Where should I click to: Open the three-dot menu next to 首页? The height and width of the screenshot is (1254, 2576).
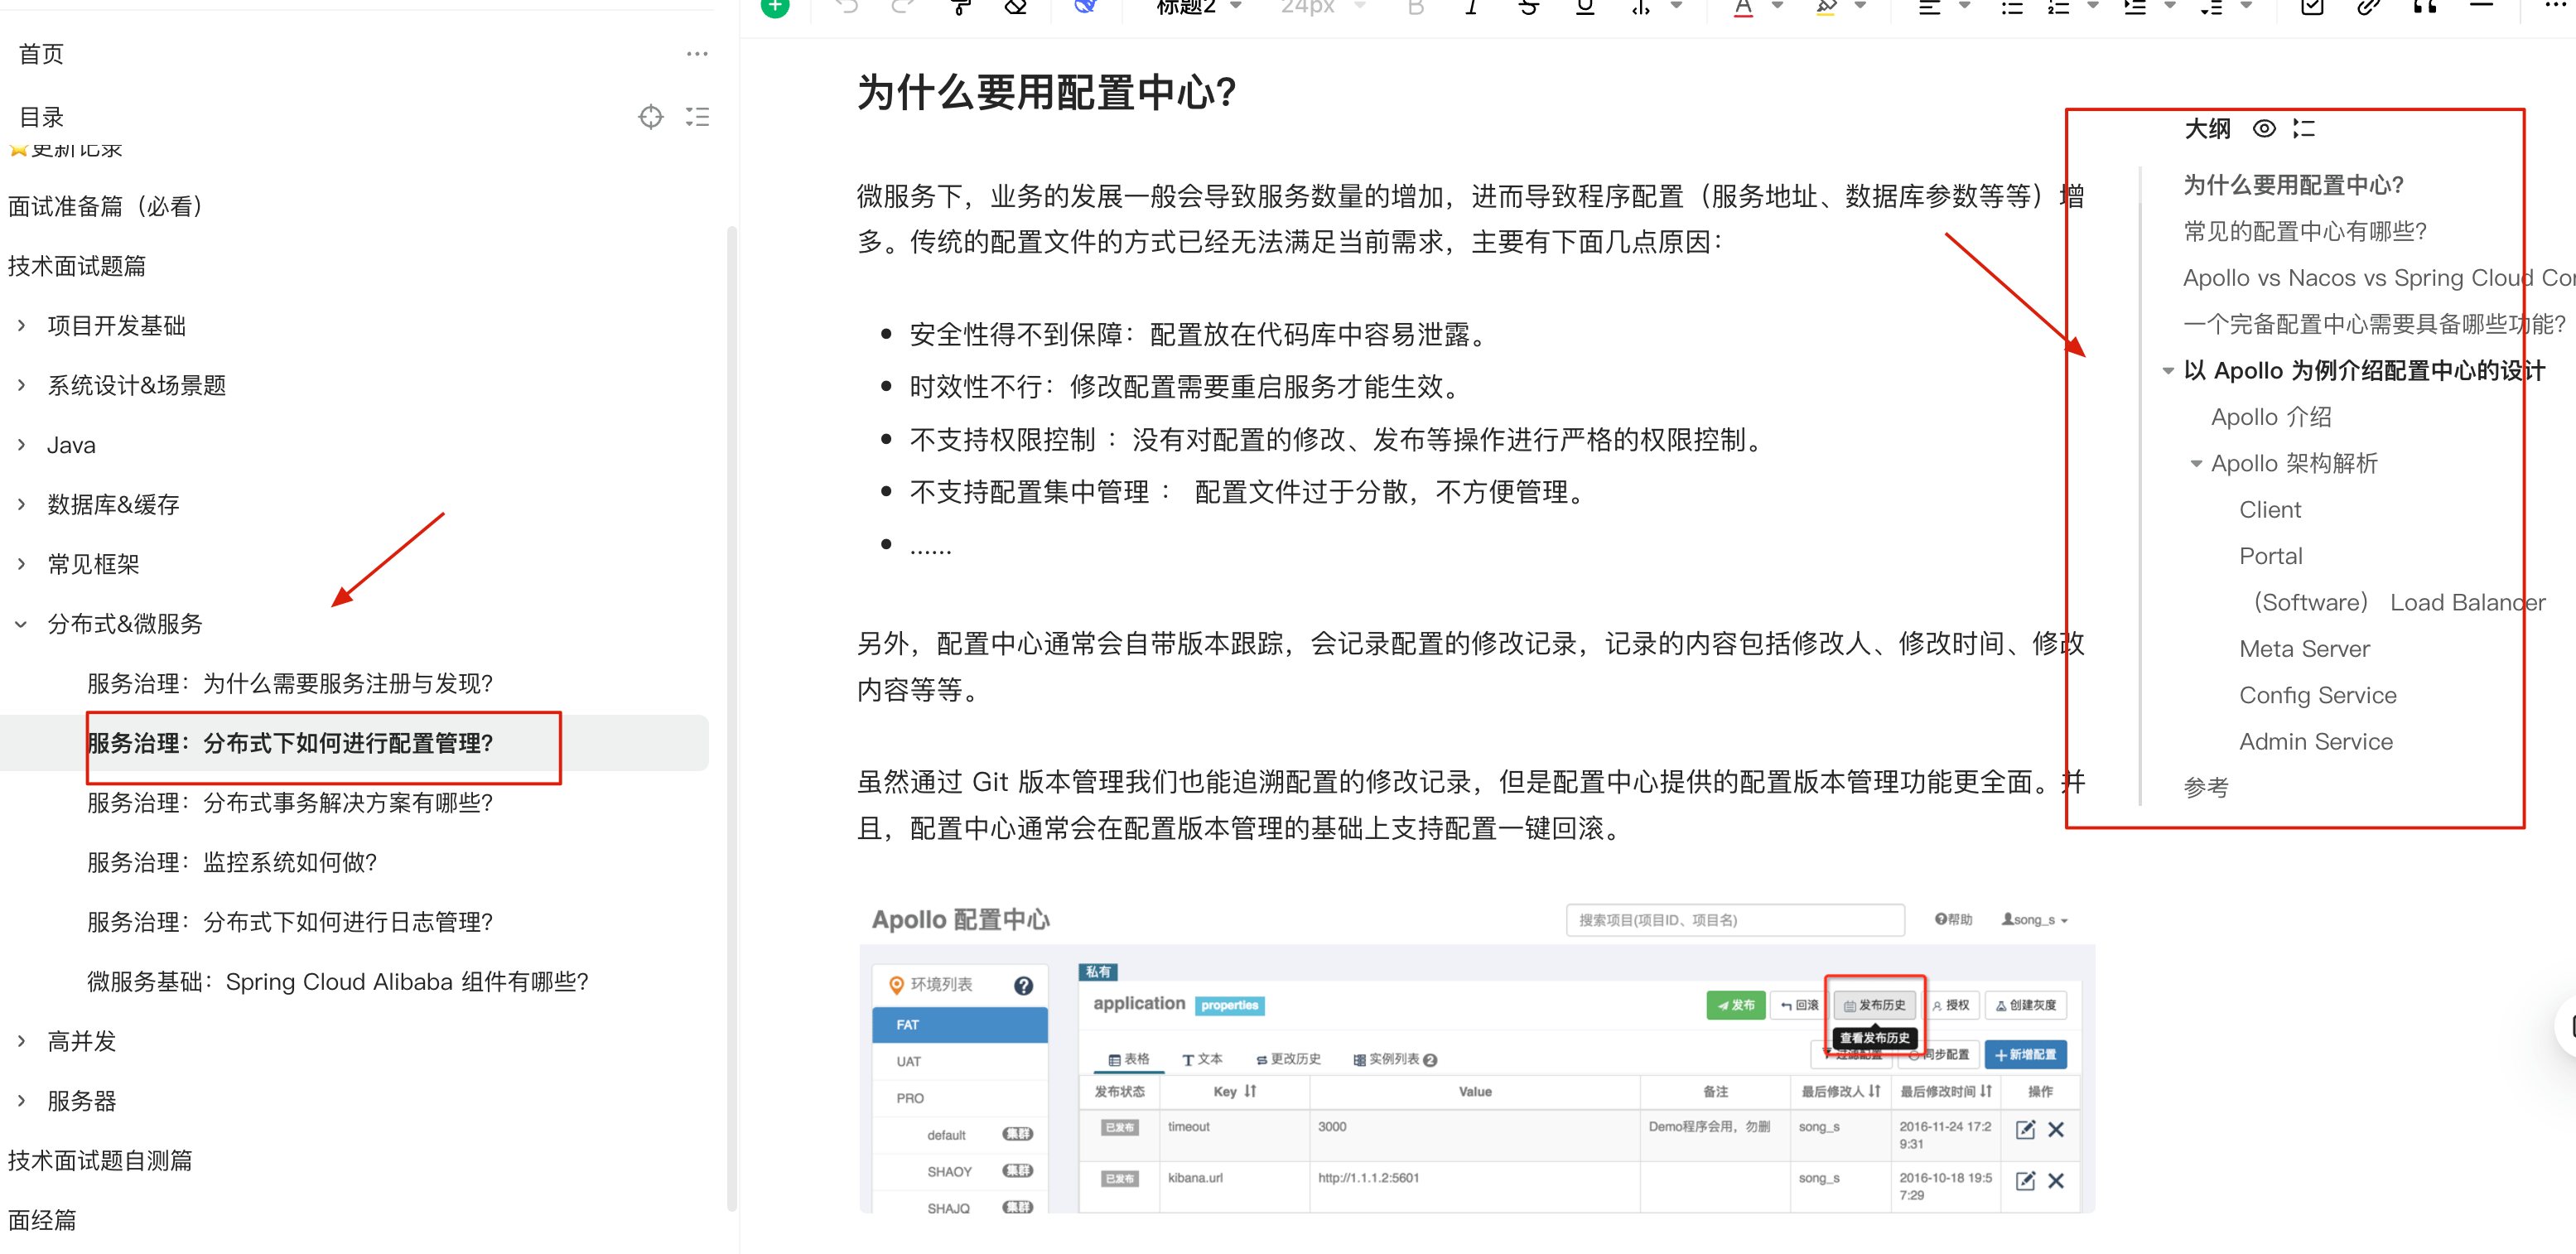click(x=697, y=54)
